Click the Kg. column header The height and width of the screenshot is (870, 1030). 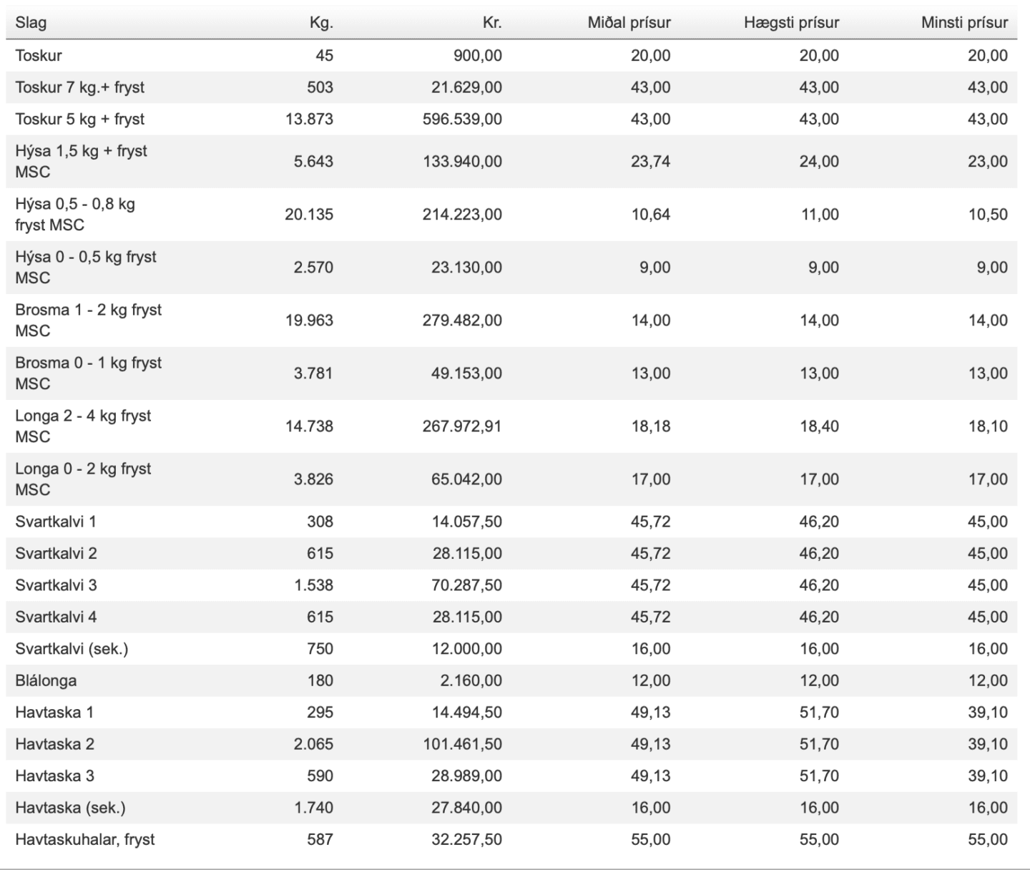click(x=321, y=22)
